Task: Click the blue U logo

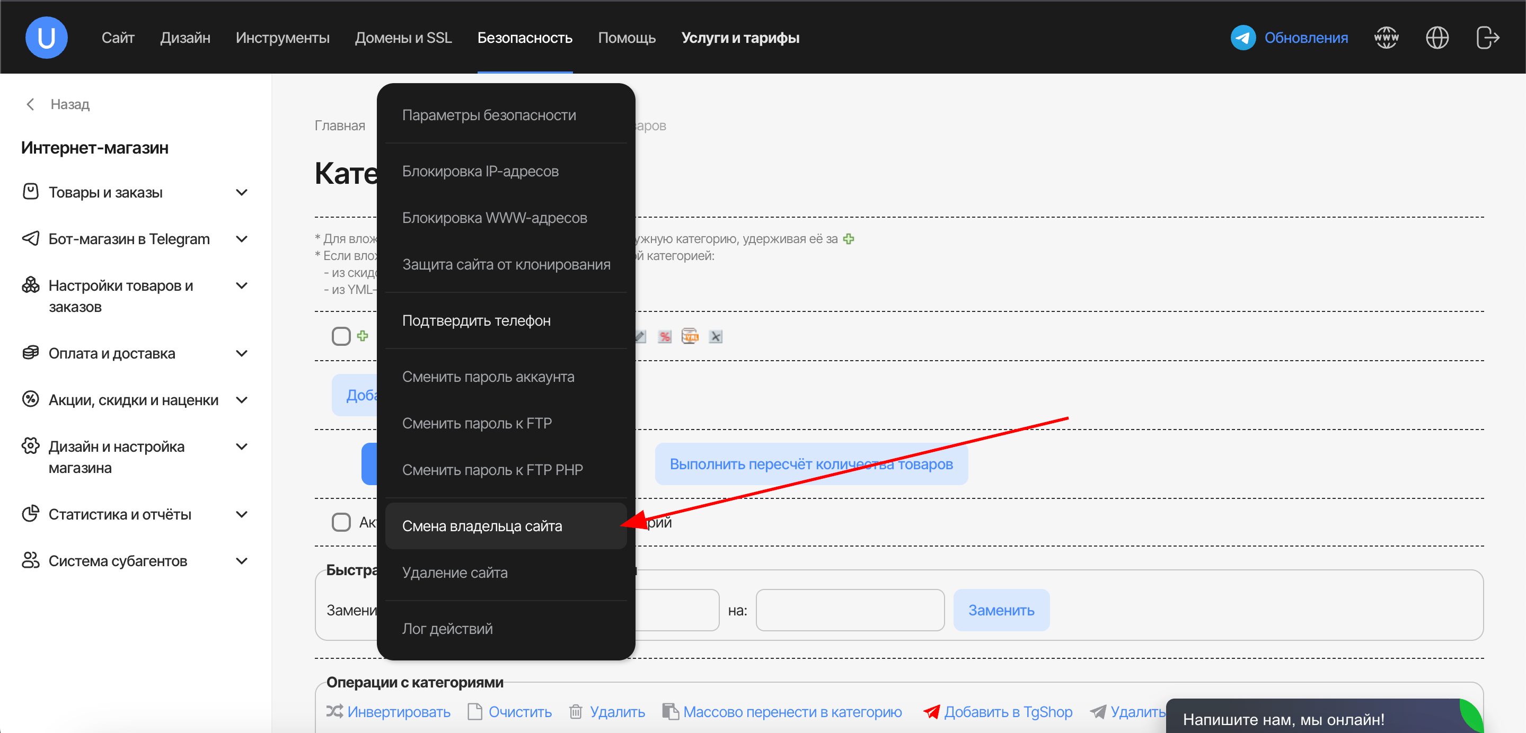Action: [x=46, y=38]
